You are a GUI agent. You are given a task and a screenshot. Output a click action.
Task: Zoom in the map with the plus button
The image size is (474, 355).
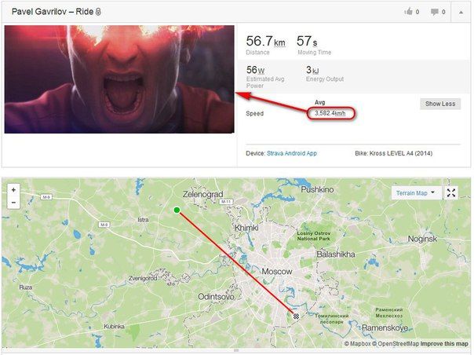(13, 190)
